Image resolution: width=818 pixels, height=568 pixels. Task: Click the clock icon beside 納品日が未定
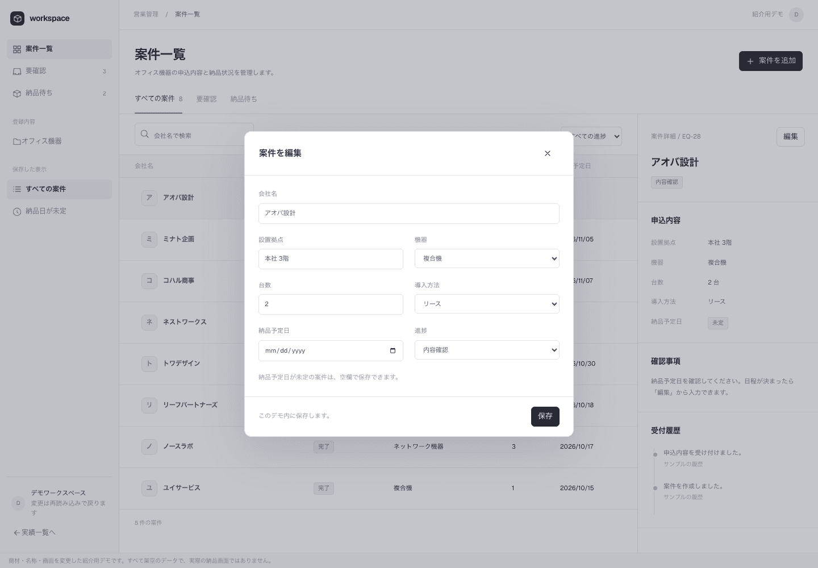pyautogui.click(x=17, y=211)
